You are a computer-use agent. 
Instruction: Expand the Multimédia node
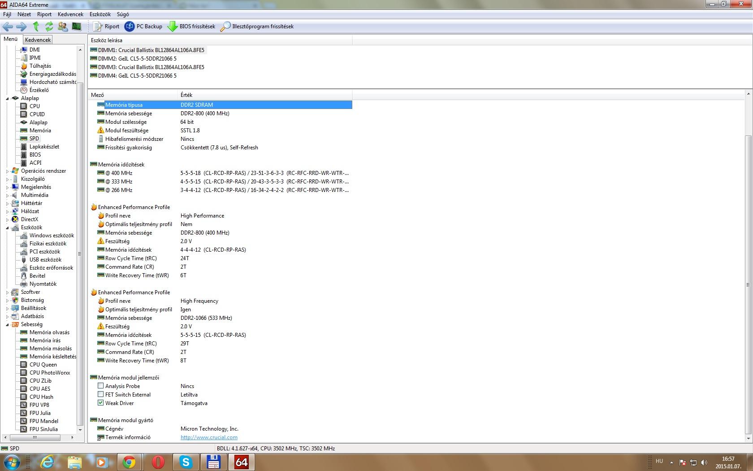pos(7,195)
